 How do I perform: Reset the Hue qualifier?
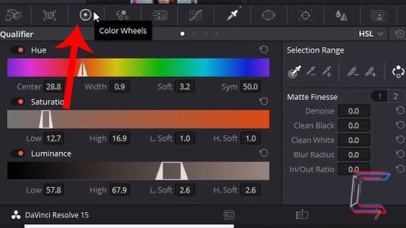tap(264, 49)
